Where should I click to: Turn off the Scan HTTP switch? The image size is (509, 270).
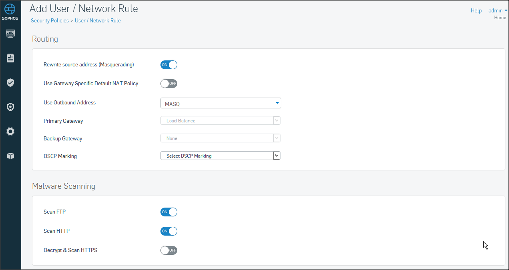click(168, 231)
